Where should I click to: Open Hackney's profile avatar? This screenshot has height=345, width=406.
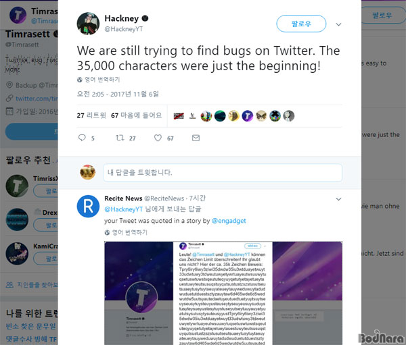coord(88,24)
